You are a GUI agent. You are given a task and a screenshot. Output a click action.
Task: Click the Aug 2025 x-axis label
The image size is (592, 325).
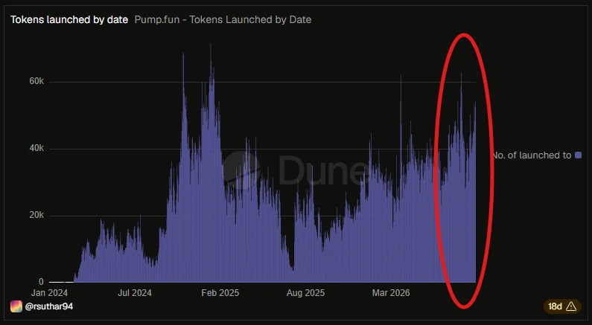pyautogui.click(x=306, y=293)
